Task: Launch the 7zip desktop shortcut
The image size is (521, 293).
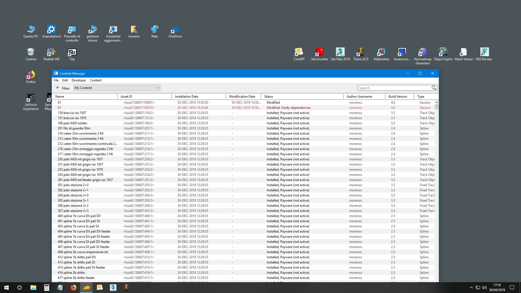Action: [72, 55]
